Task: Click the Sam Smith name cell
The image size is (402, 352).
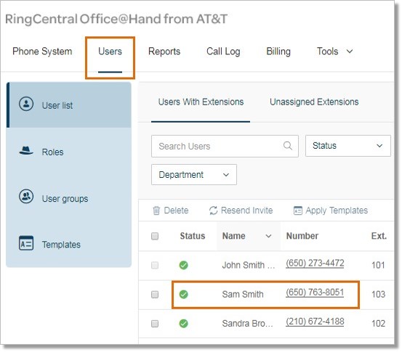Action: click(x=243, y=295)
